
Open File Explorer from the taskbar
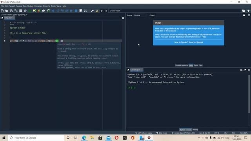pyautogui.click(x=92, y=137)
